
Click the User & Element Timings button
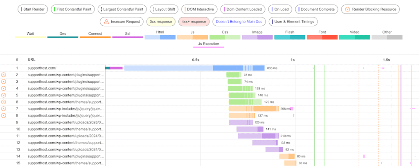point(293,22)
